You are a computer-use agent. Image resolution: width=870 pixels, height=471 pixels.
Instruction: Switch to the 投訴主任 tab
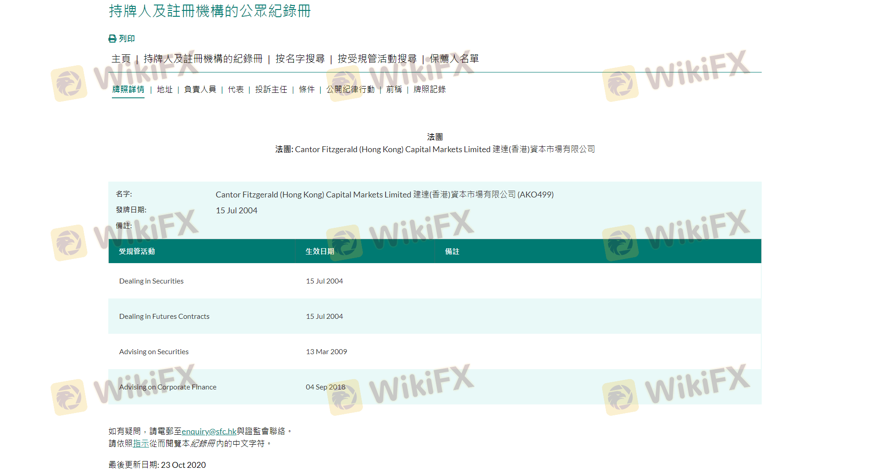coord(271,90)
